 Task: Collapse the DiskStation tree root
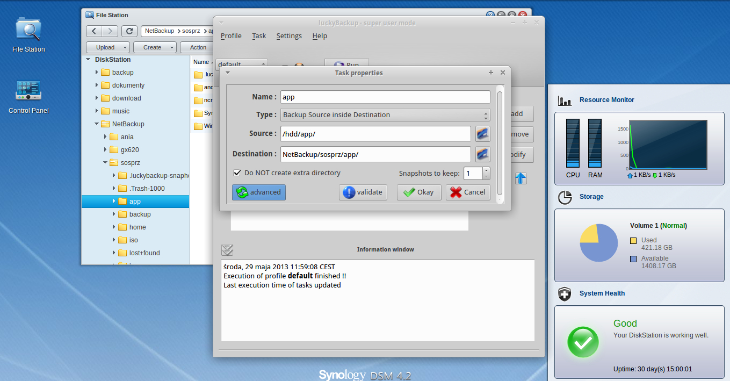click(88, 60)
